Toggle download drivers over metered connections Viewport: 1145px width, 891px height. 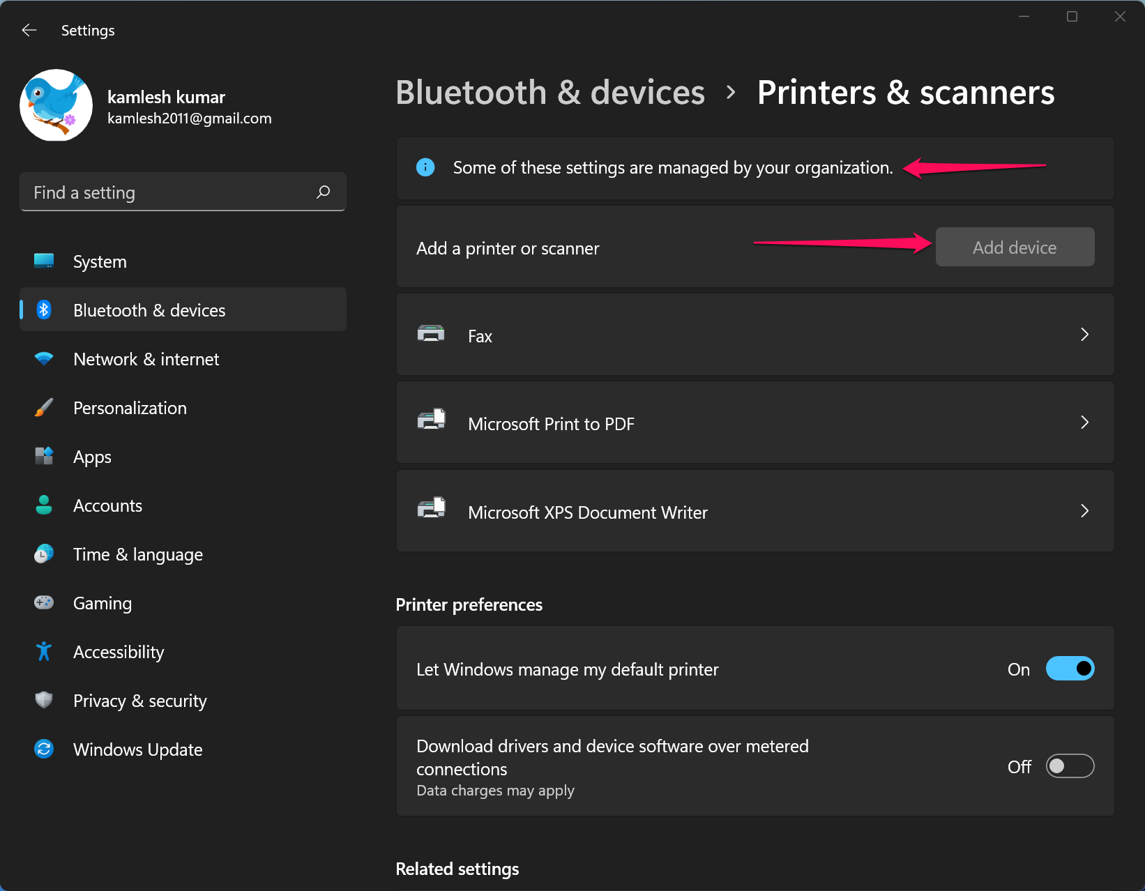click(x=1070, y=766)
